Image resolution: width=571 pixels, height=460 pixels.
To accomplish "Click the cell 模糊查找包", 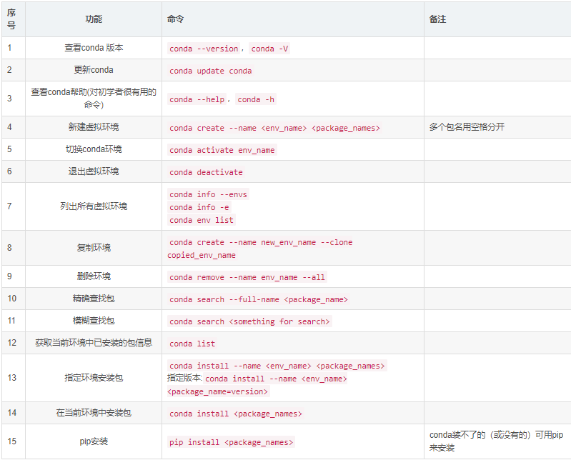I will pyautogui.click(x=94, y=321).
